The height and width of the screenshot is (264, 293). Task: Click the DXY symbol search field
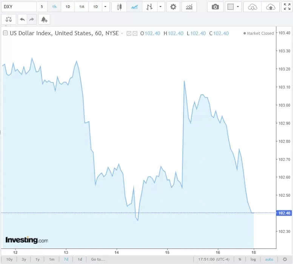(x=19, y=7)
